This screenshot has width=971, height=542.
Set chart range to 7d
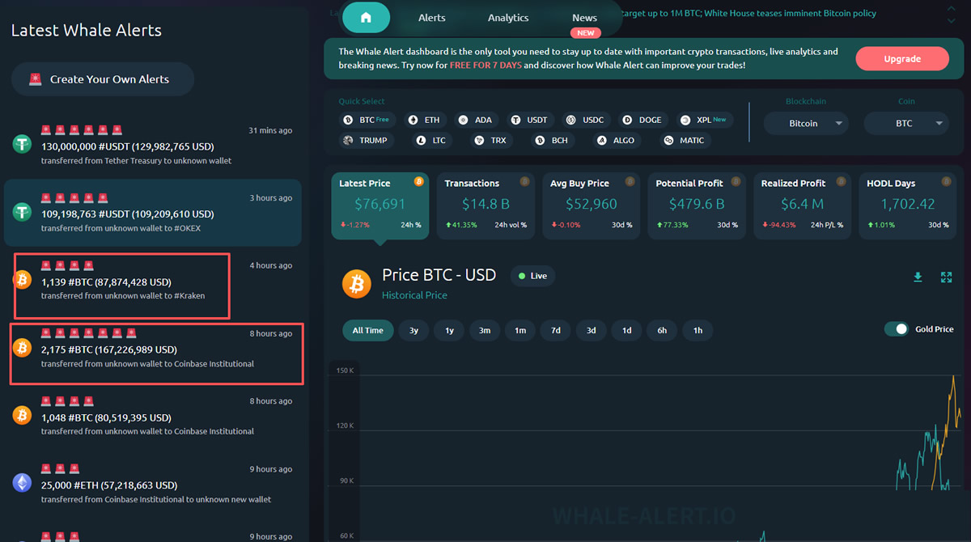coord(556,330)
